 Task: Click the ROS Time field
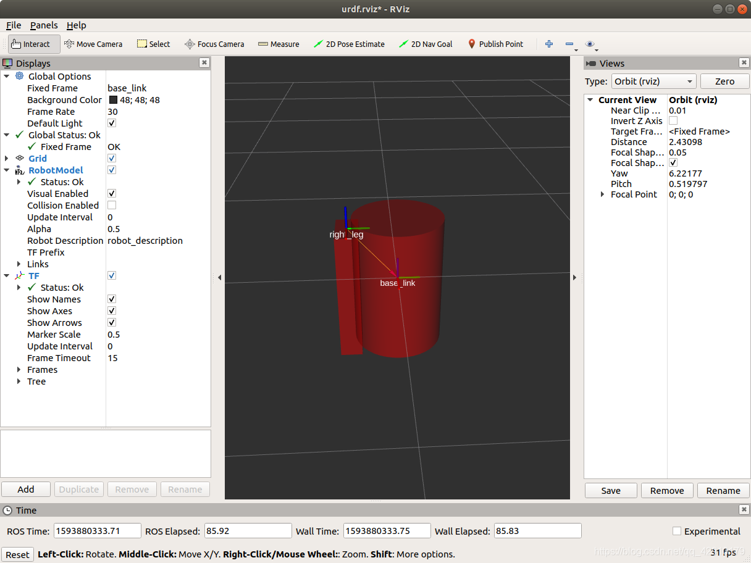[x=97, y=531]
